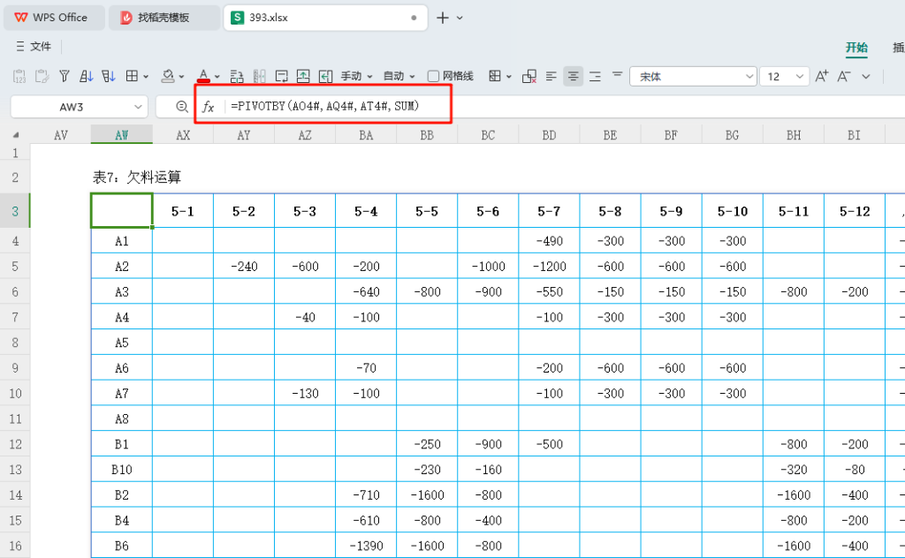The image size is (905, 558).
Task: Align text left
Action: click(551, 76)
